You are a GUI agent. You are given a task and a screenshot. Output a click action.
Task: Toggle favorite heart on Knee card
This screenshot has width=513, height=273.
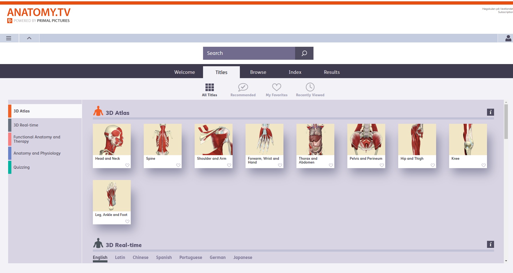[483, 165]
